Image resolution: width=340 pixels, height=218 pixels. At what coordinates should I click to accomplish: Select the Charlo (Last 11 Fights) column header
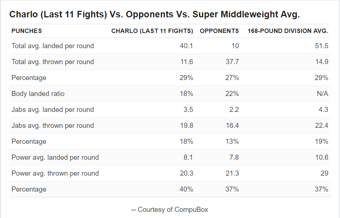click(152, 31)
